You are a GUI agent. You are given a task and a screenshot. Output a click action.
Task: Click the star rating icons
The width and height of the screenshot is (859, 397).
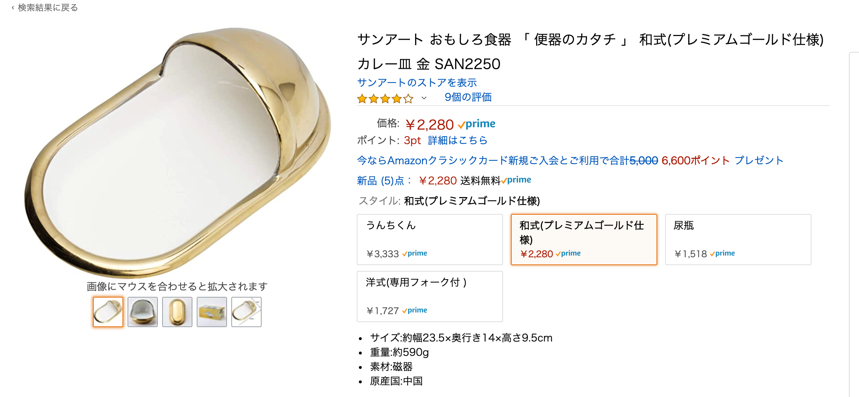coord(385,98)
